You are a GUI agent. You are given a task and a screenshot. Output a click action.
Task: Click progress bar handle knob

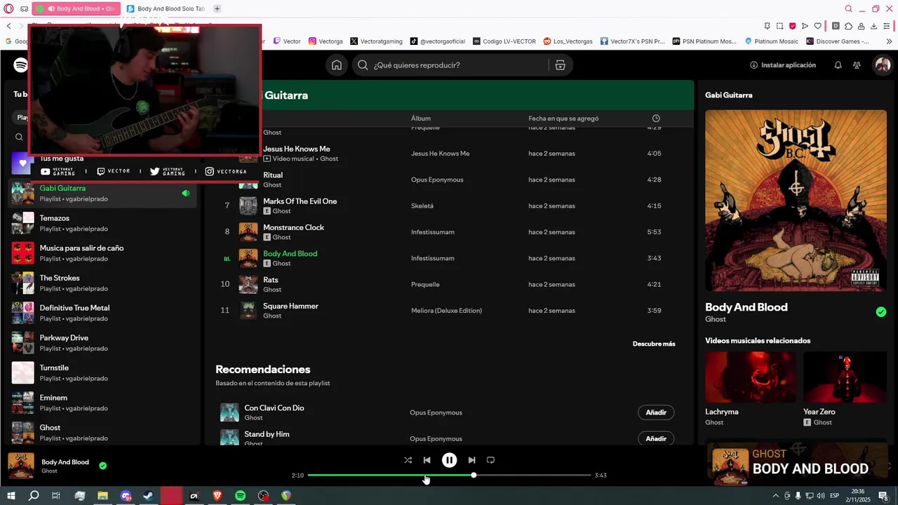point(474,475)
